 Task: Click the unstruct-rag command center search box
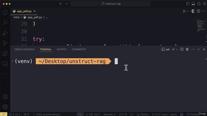pyautogui.click(x=111, y=4)
